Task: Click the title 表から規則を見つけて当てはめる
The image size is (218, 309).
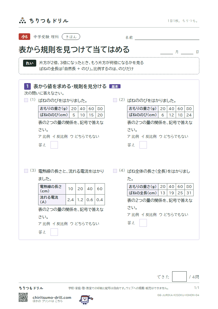Action: (x=74, y=50)
